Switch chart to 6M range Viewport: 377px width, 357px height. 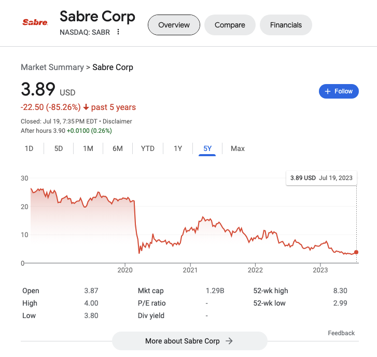pos(118,149)
